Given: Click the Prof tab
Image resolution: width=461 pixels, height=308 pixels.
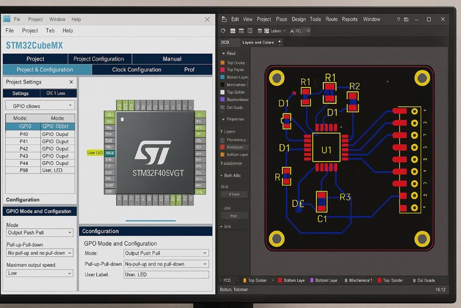Looking at the screenshot, I should coord(189,70).
